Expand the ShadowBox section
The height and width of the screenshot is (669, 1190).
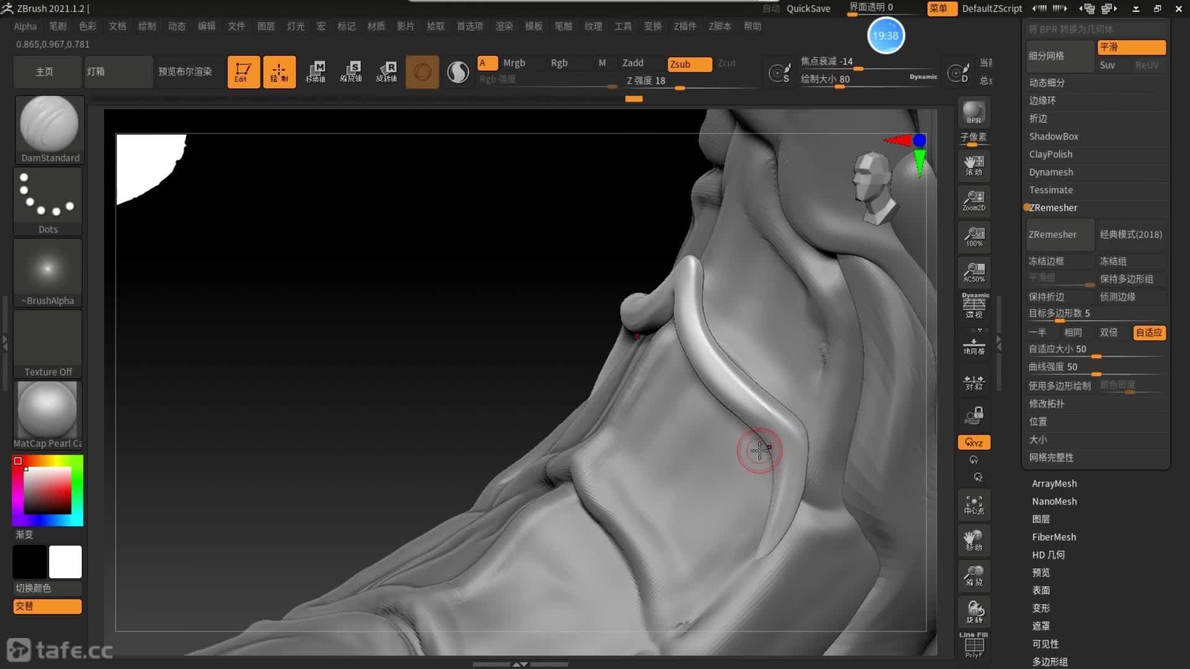pos(1054,136)
